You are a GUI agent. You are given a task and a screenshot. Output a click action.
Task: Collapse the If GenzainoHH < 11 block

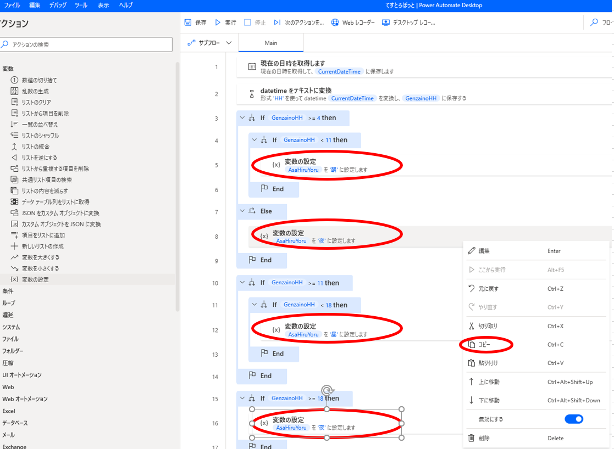tap(255, 140)
